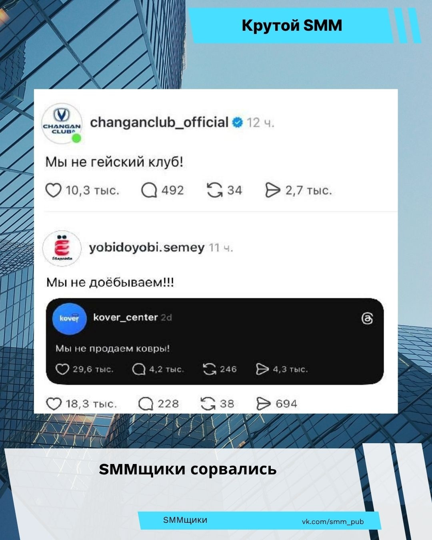Share the yobidoyobi.semey post
The image size is (432, 540).
(263, 404)
